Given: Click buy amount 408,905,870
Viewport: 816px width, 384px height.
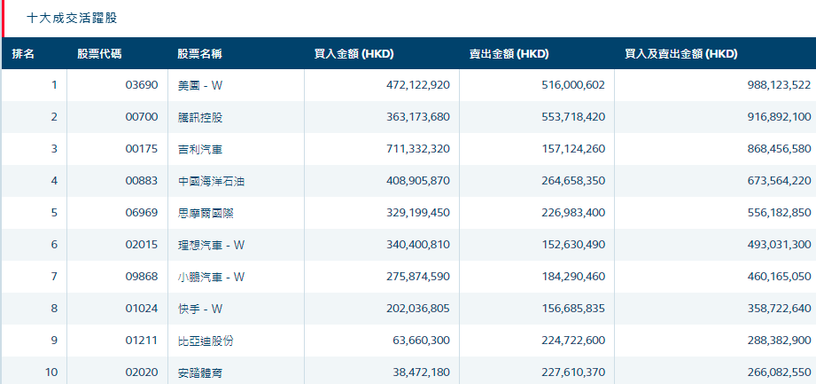Looking at the screenshot, I should (418, 181).
